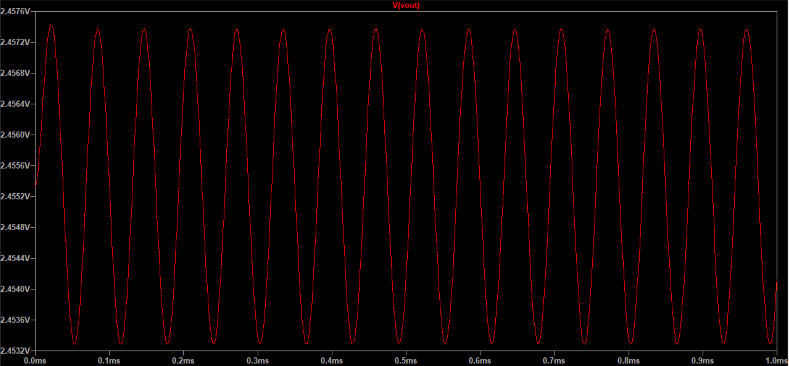Click the 2.4564V axis label

[15, 104]
